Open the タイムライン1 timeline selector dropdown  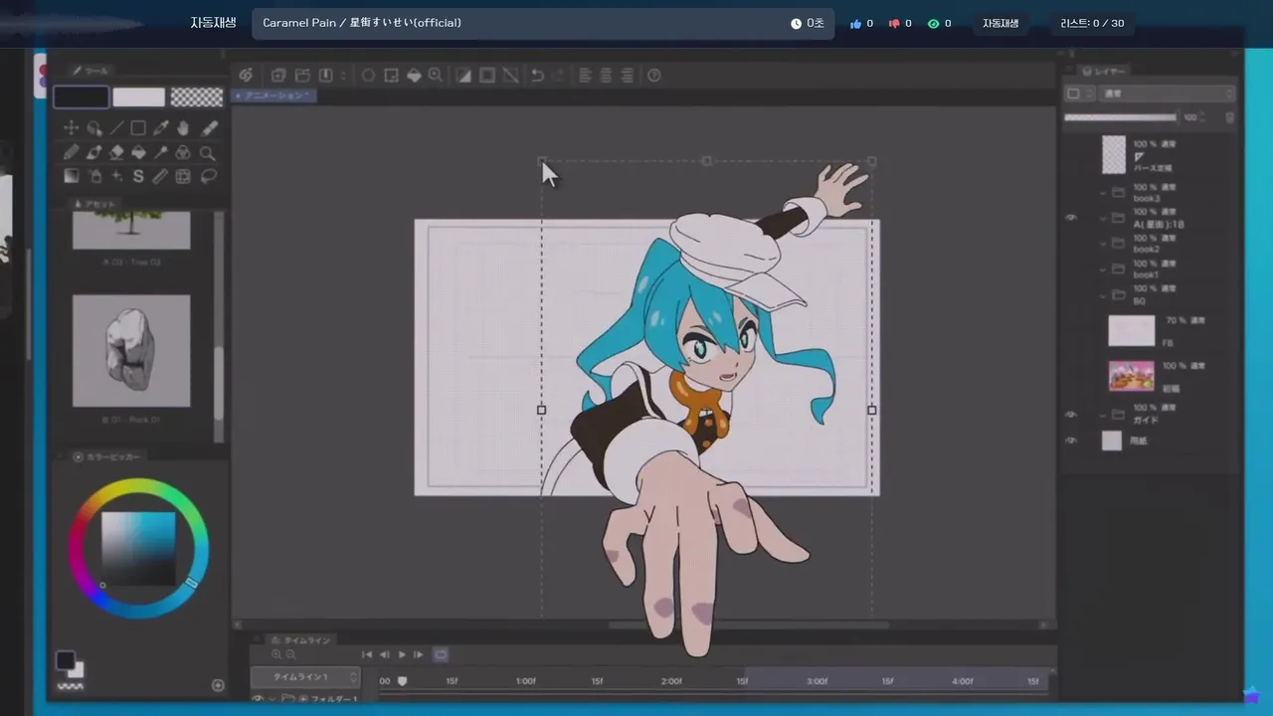click(x=304, y=677)
